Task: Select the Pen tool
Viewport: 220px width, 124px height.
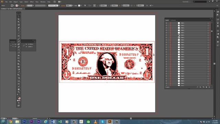Action: [x=19, y=28]
